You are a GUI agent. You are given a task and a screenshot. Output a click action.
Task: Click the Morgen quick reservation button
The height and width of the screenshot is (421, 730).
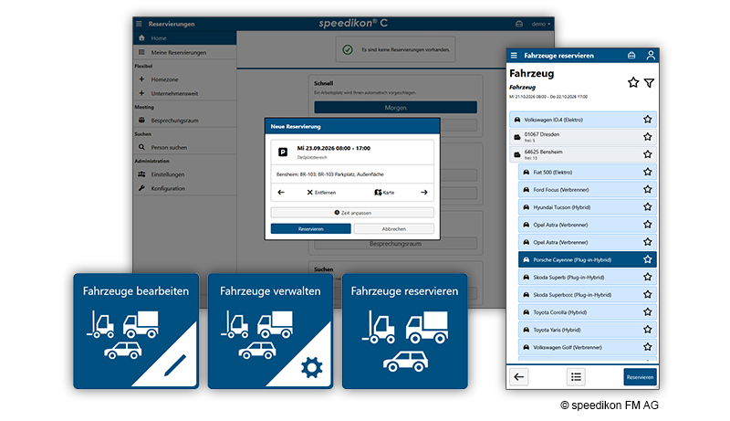coord(395,108)
